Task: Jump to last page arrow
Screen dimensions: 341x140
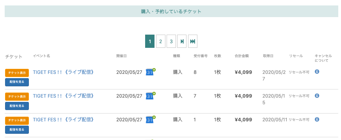Action: tap(193, 41)
